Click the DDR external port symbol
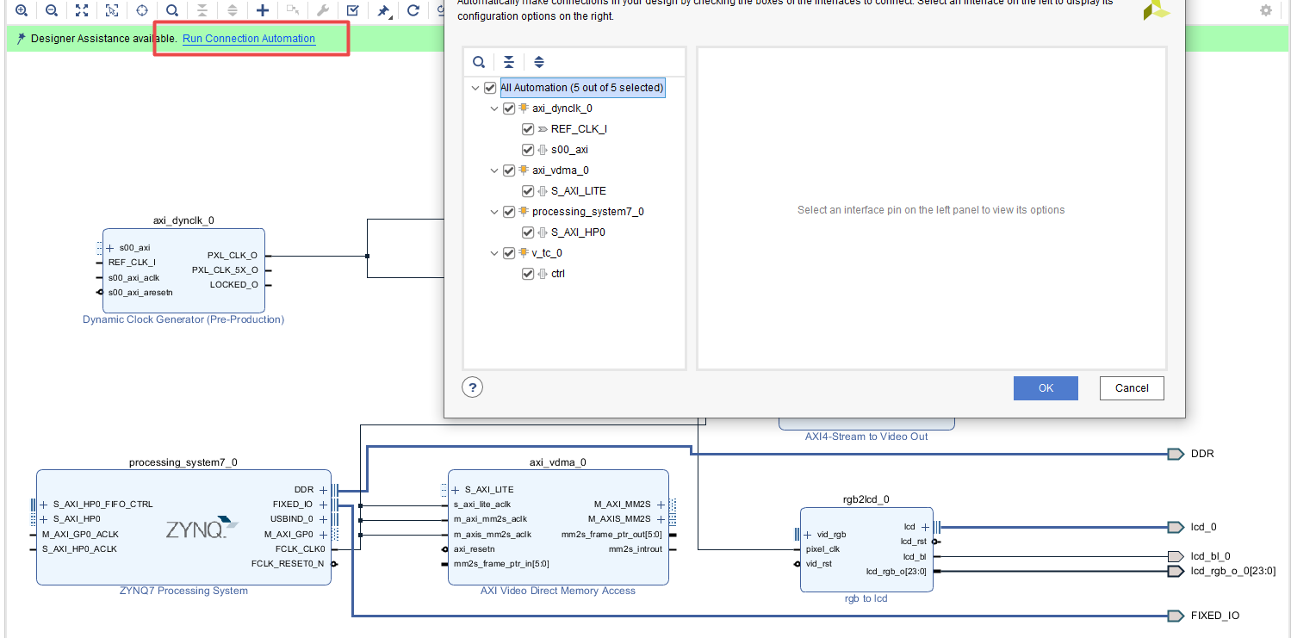The width and height of the screenshot is (1291, 638). click(x=1176, y=454)
